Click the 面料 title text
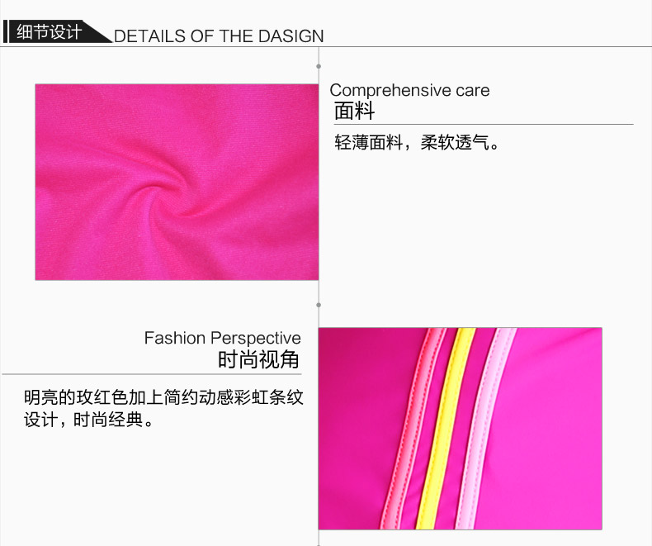The image size is (652, 546). tap(354, 111)
